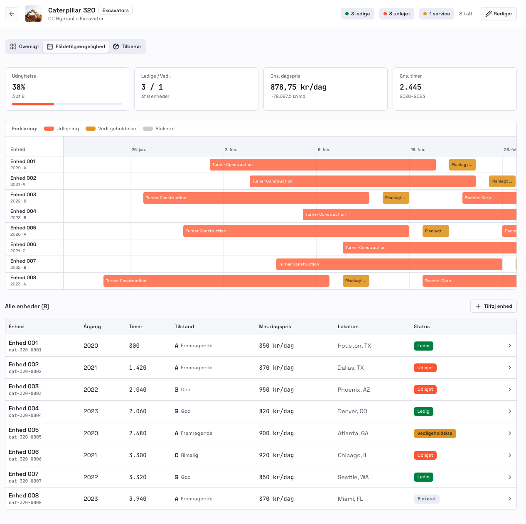Viewport: 526px width, 524px height.
Task: Open Enhed 008 details via chevron
Action: (x=509, y=499)
